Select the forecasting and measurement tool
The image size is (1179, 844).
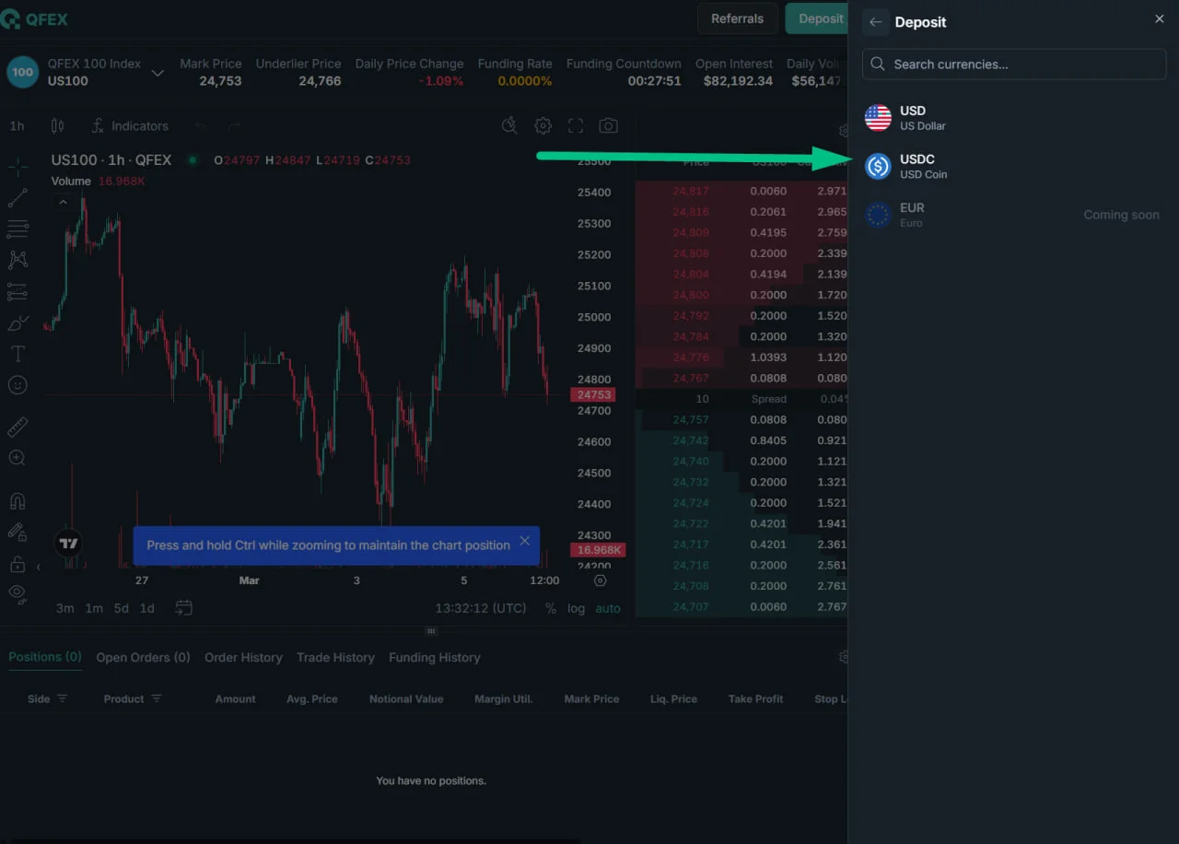18,291
